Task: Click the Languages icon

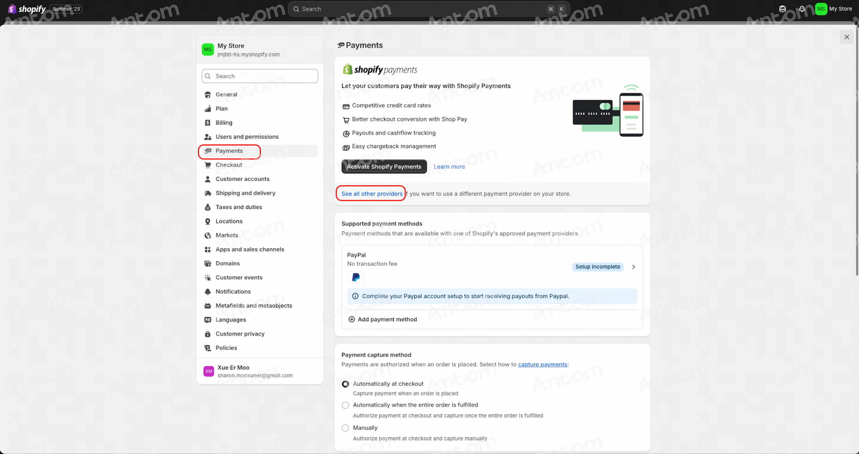Action: (208, 320)
